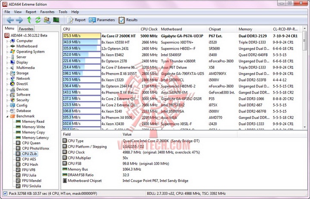Click the green up arrow toolbar icon
Viewport: 310px width, 199px height.
[29, 20]
